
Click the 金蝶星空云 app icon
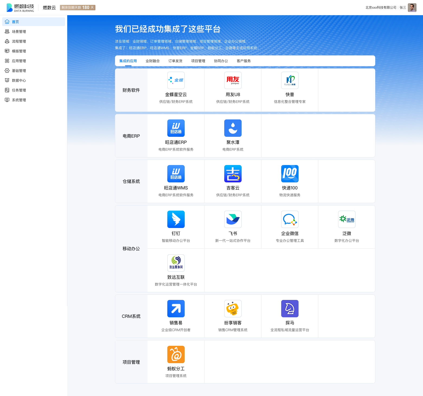point(176,80)
